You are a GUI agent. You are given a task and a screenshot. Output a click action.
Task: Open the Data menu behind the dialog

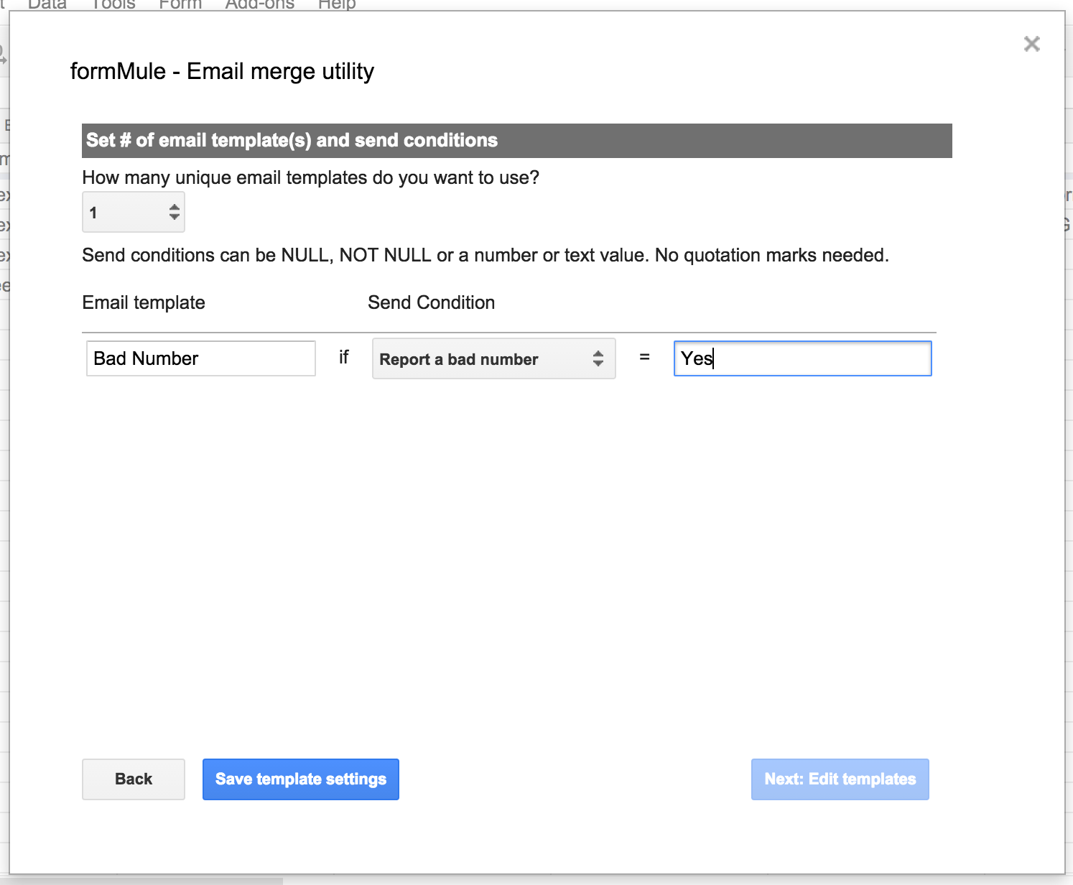coord(47,4)
